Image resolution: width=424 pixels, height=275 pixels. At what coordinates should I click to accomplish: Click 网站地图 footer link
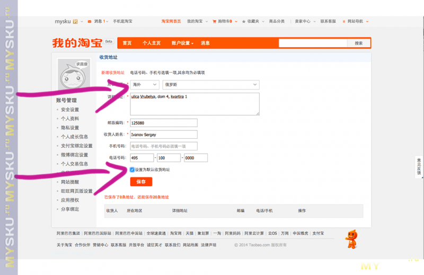click(x=190, y=245)
